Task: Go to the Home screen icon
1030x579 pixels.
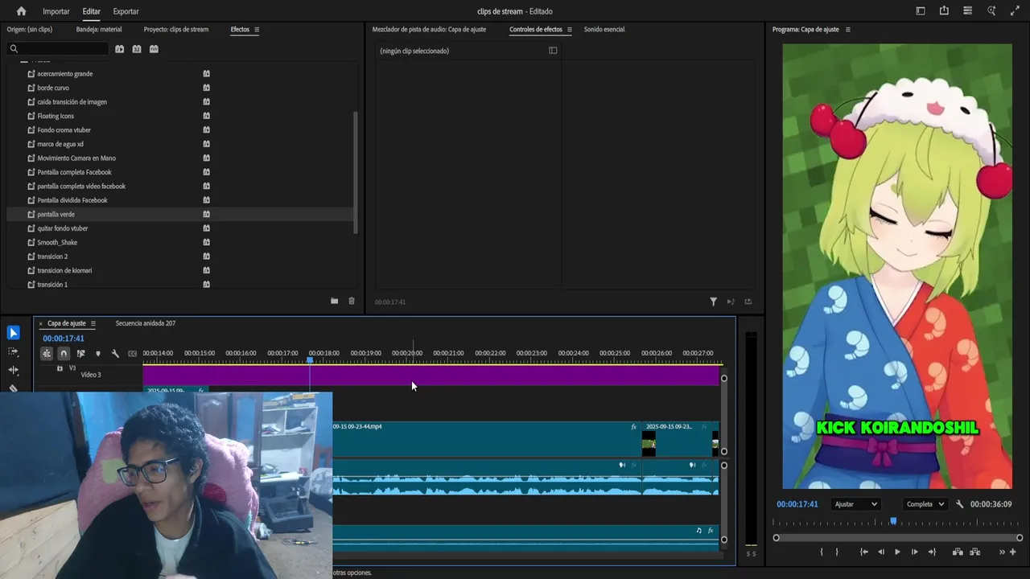Action: pos(21,11)
